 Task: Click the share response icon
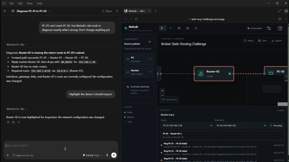pyautogui.click(x=18, y=122)
